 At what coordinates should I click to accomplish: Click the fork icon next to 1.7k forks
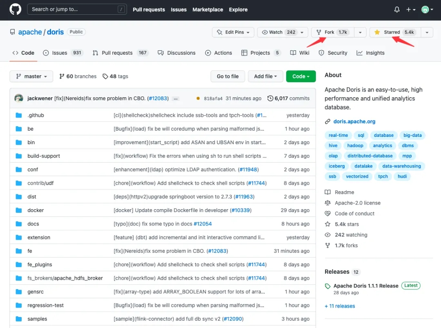pos(327,245)
